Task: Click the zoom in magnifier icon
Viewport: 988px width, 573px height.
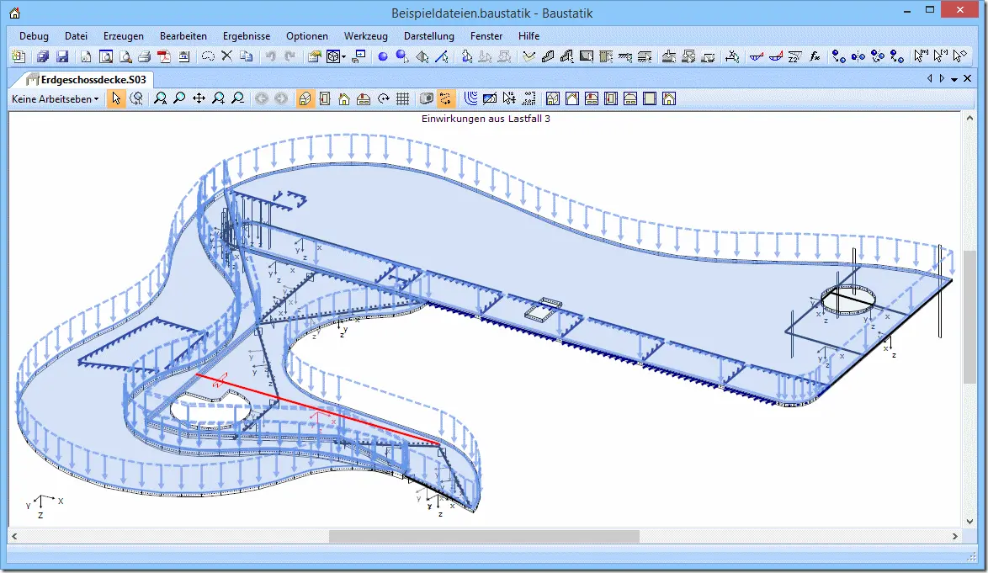Action: [218, 98]
